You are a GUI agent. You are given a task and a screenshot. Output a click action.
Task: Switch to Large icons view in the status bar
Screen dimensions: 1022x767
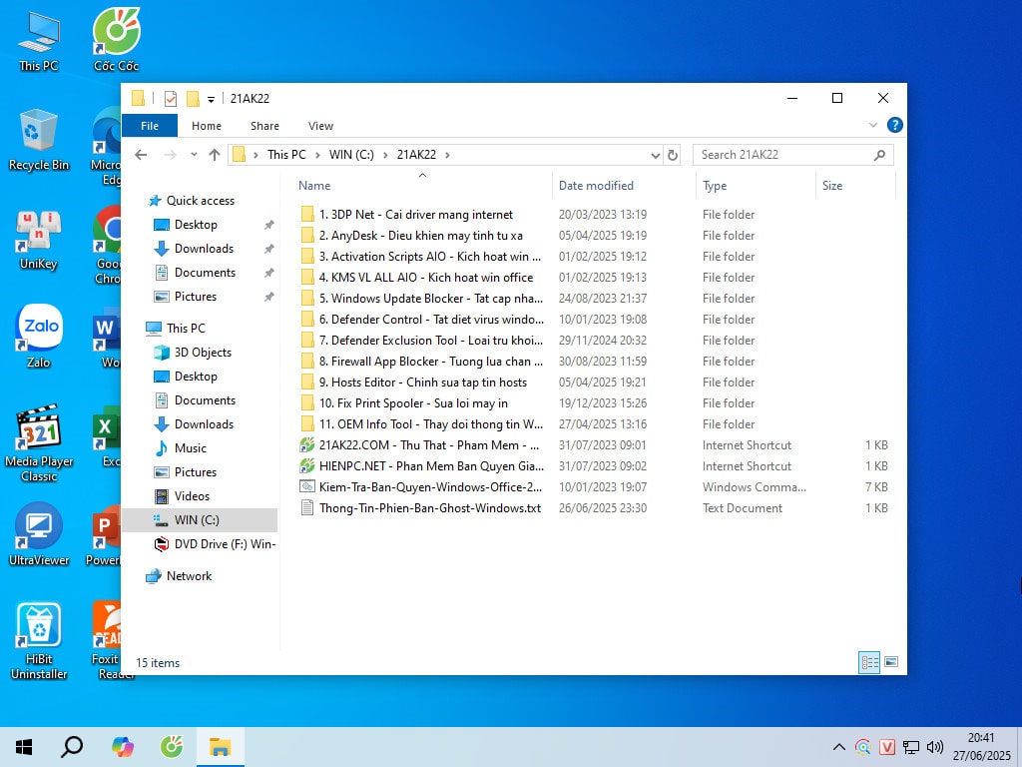coord(891,662)
